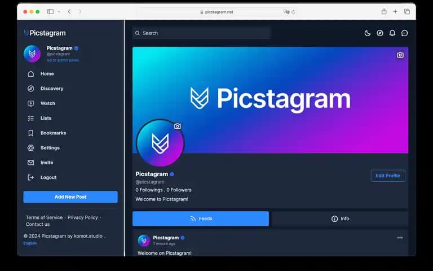Image resolution: width=433 pixels, height=271 pixels.
Task: Show Safari tab overview
Action: (x=407, y=12)
